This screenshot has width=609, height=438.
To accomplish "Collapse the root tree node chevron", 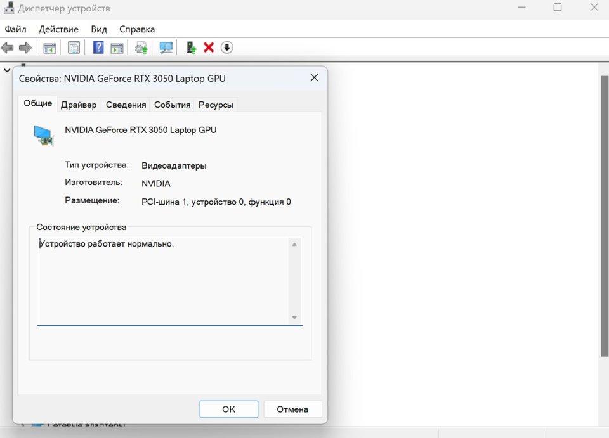I will click(x=6, y=70).
